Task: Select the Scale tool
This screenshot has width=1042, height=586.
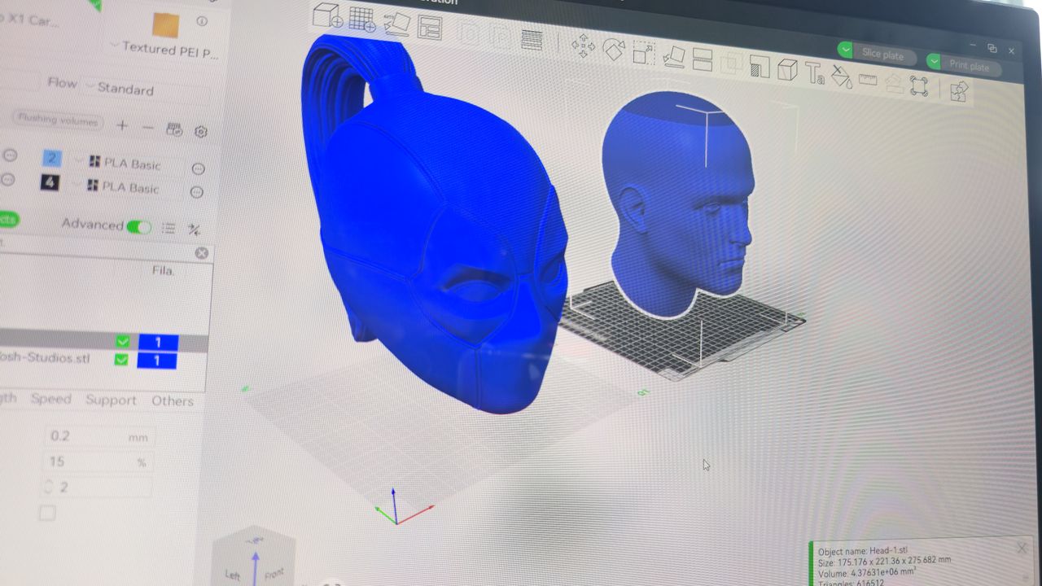Action: (643, 53)
